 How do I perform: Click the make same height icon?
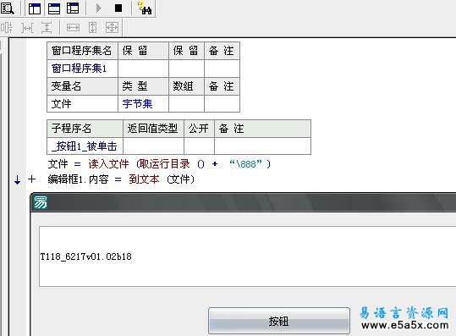92,28
